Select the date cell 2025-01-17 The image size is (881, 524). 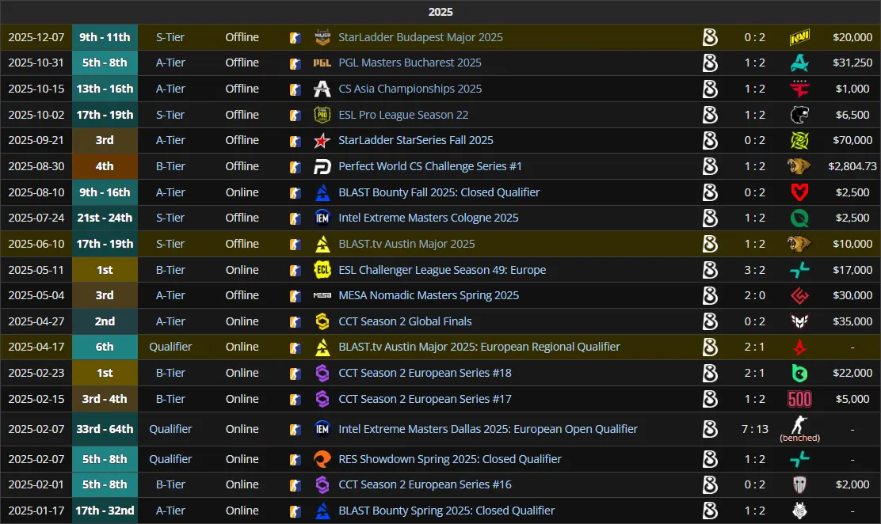(36, 511)
